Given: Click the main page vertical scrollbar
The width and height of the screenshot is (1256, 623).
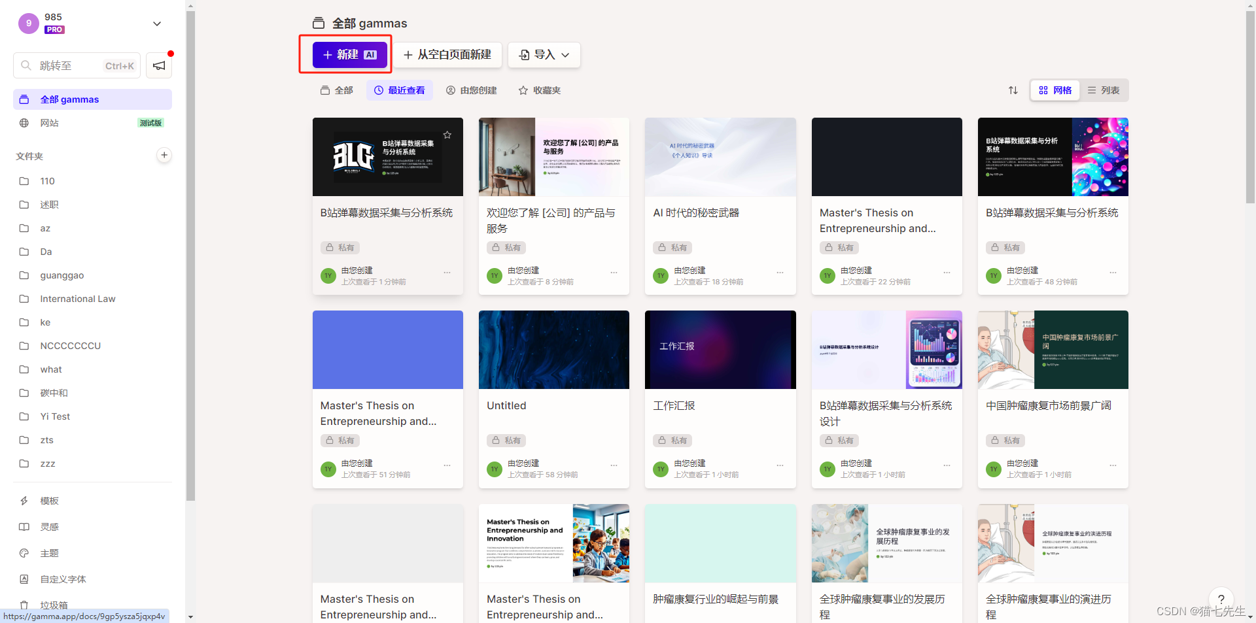Looking at the screenshot, I should [x=1250, y=108].
